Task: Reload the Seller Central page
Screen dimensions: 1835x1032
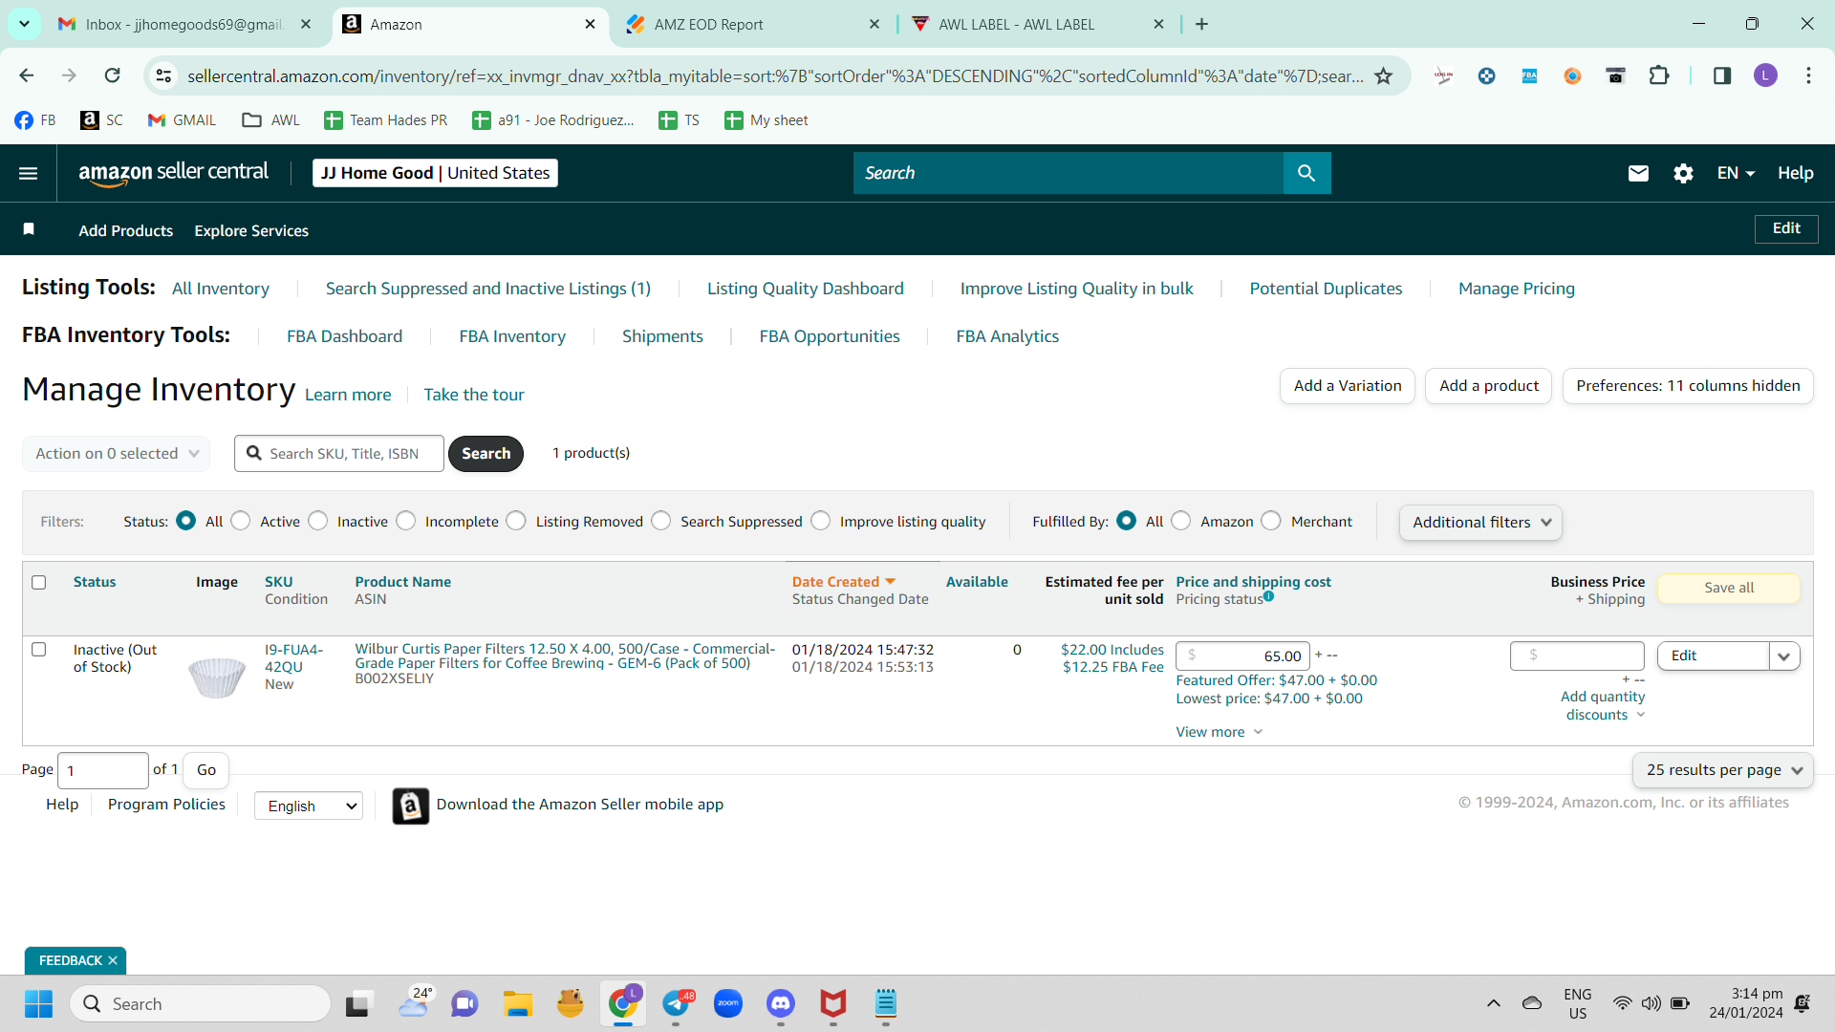Action: point(113,75)
